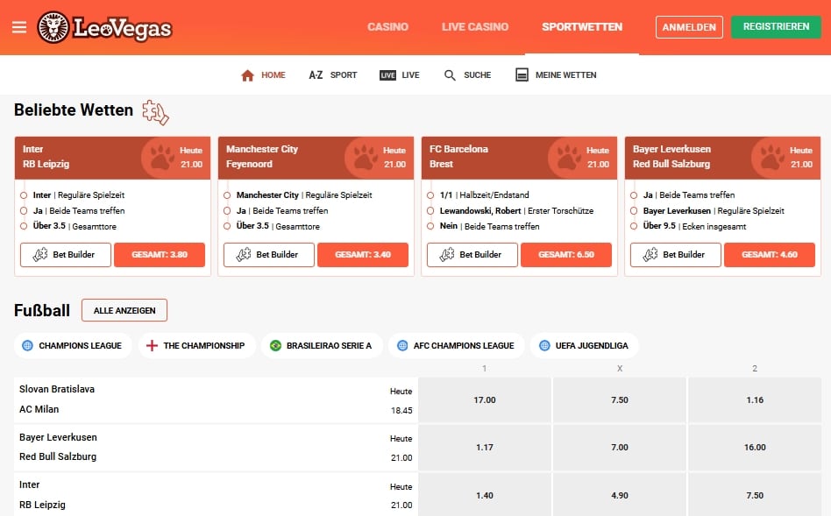Click the Anmelden button
The height and width of the screenshot is (516, 831).
click(689, 27)
